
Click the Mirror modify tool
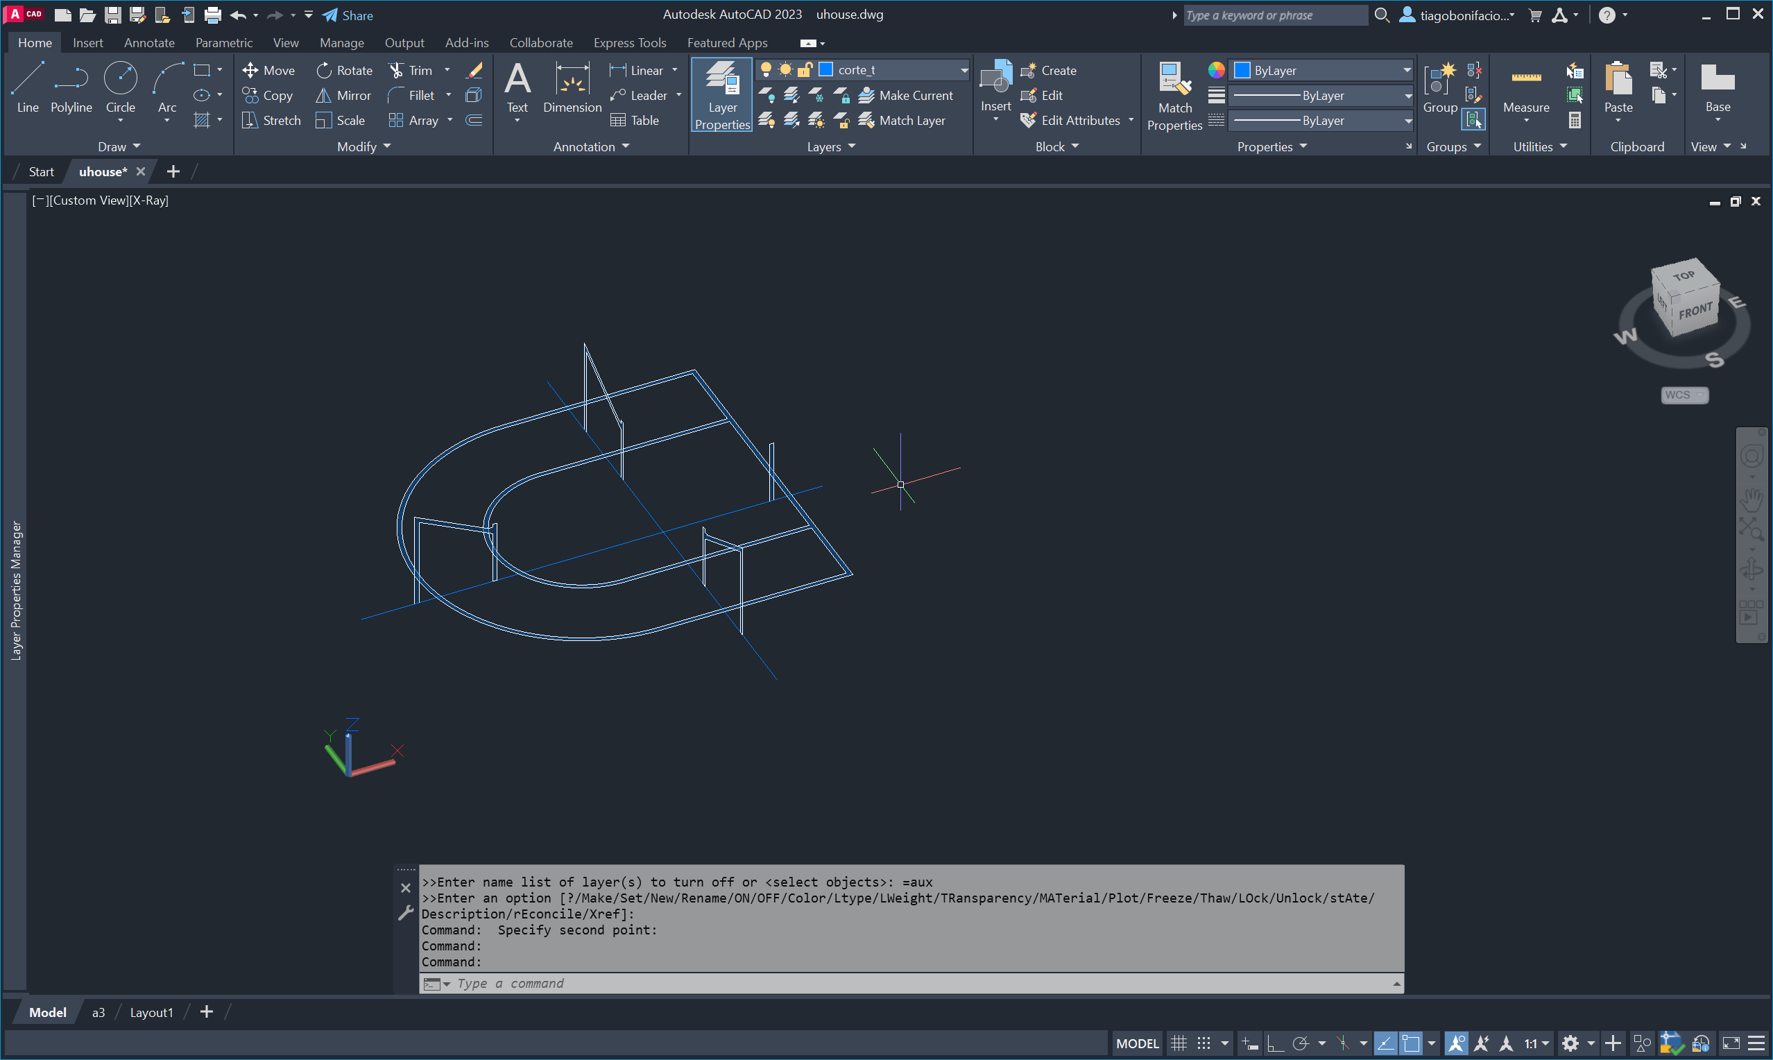(x=343, y=95)
